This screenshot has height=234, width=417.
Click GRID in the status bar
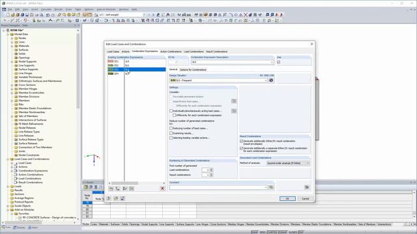click(x=262, y=232)
